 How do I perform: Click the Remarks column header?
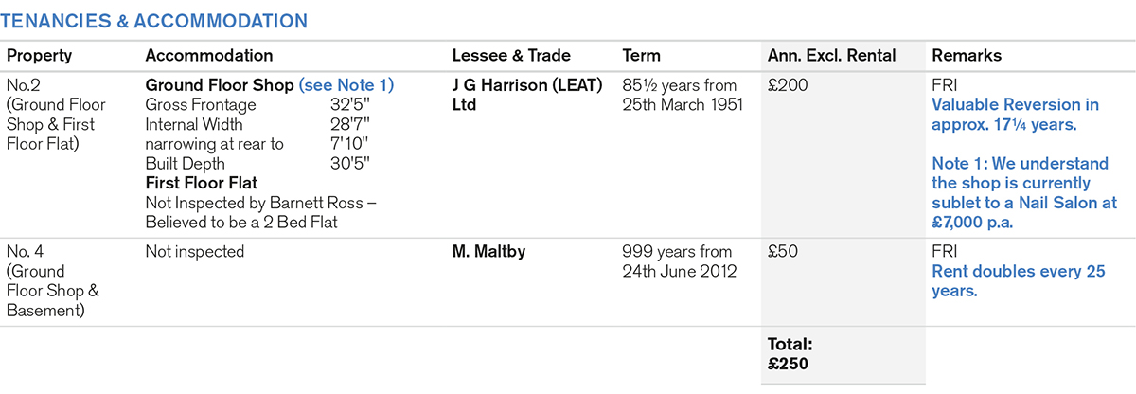967,56
